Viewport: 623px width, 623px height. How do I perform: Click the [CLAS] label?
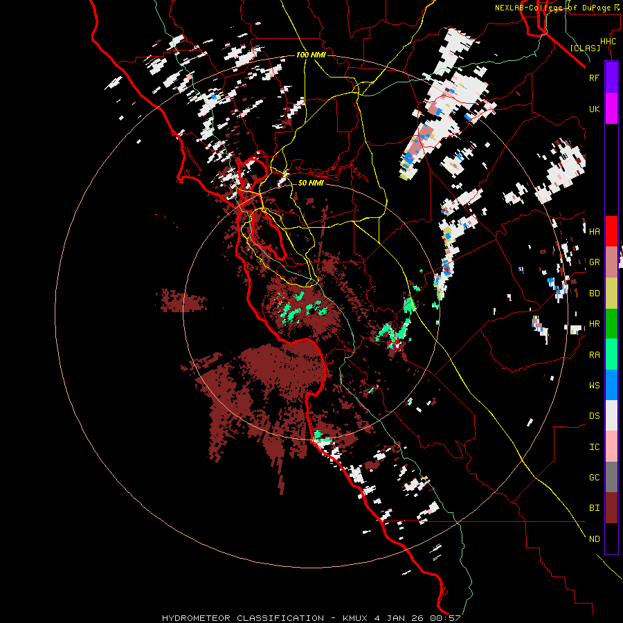tap(585, 48)
